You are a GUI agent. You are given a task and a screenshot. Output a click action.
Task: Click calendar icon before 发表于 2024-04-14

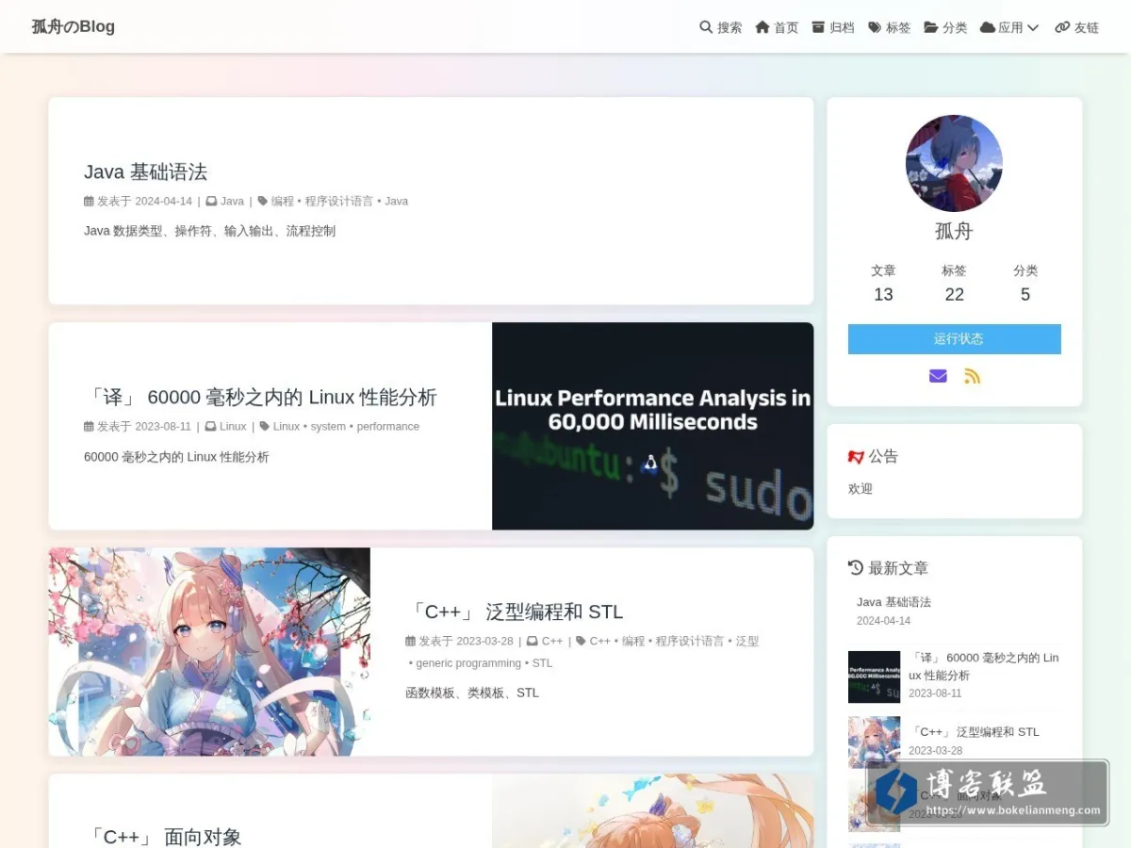click(x=89, y=201)
